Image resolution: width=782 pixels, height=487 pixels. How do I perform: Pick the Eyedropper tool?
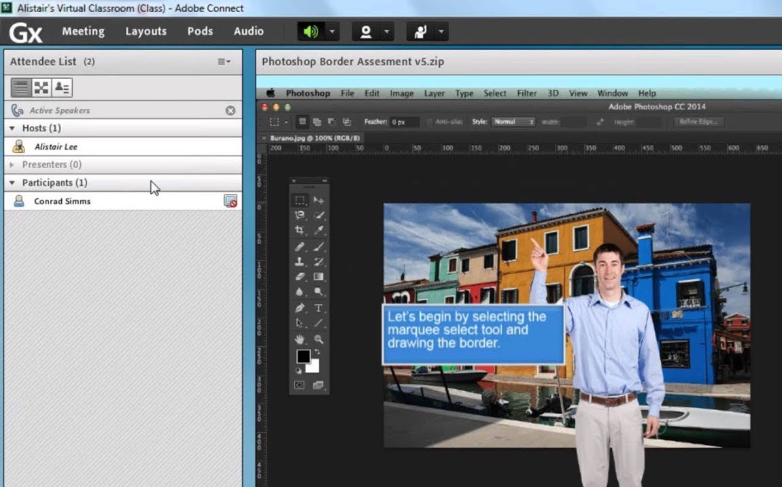[x=319, y=231]
